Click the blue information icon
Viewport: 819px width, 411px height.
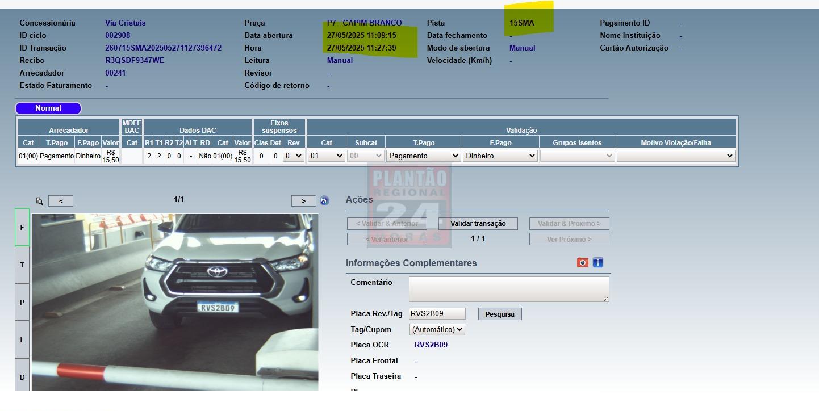point(597,262)
